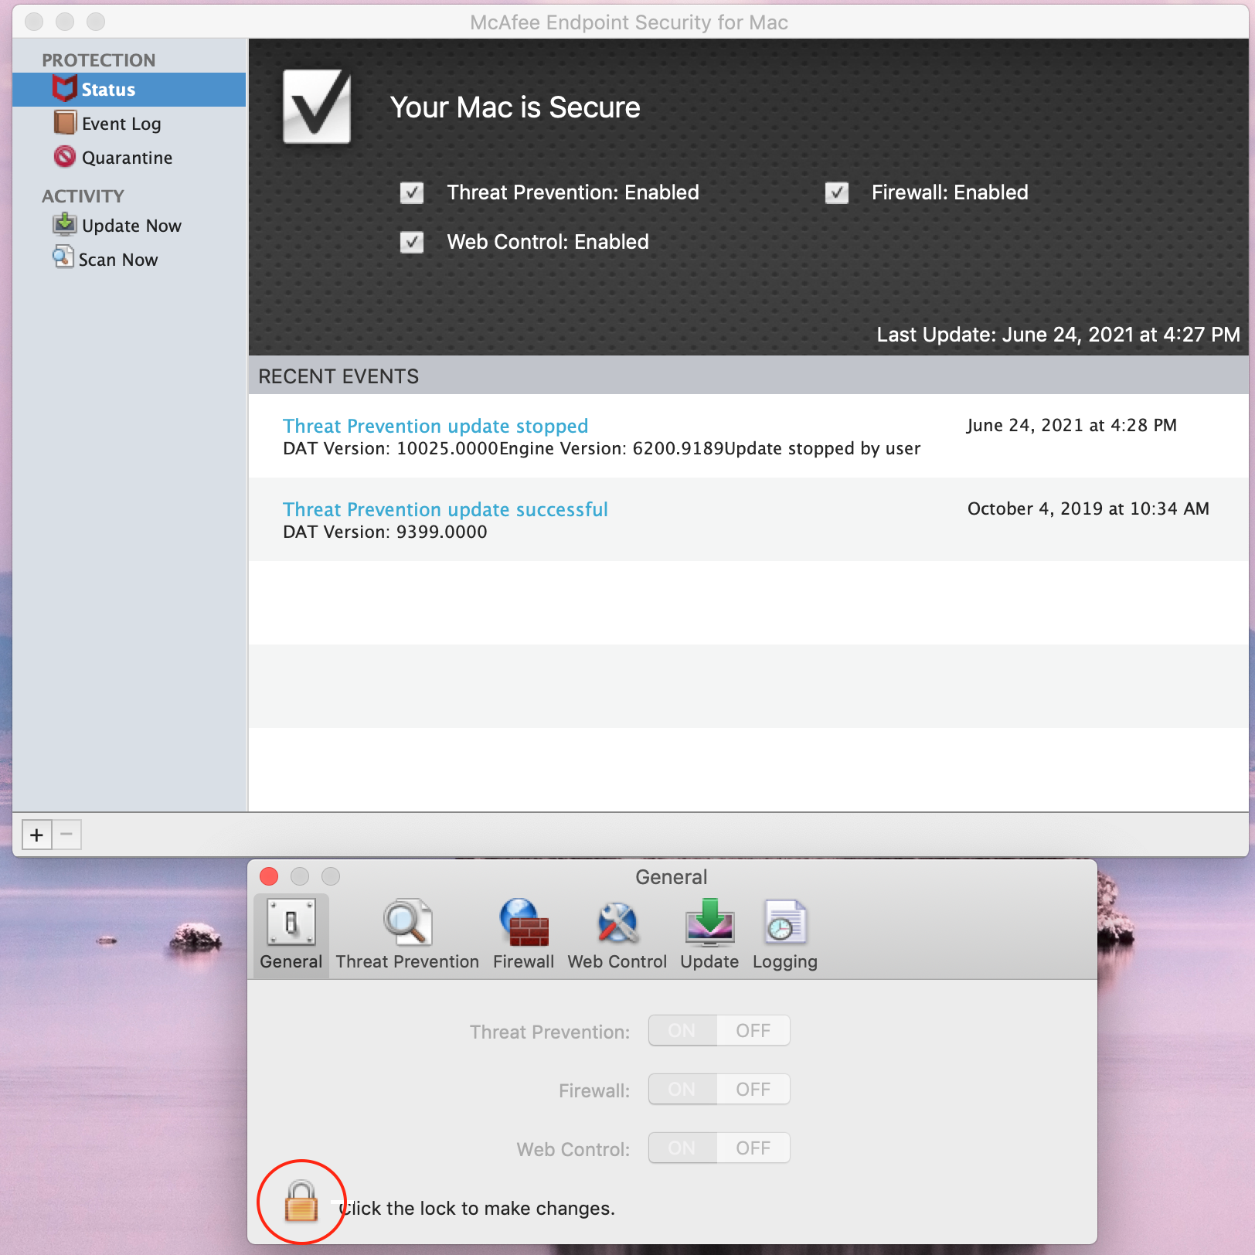Click the 'Your Mac is Secure' heading
The image size is (1255, 1255).
pos(515,107)
